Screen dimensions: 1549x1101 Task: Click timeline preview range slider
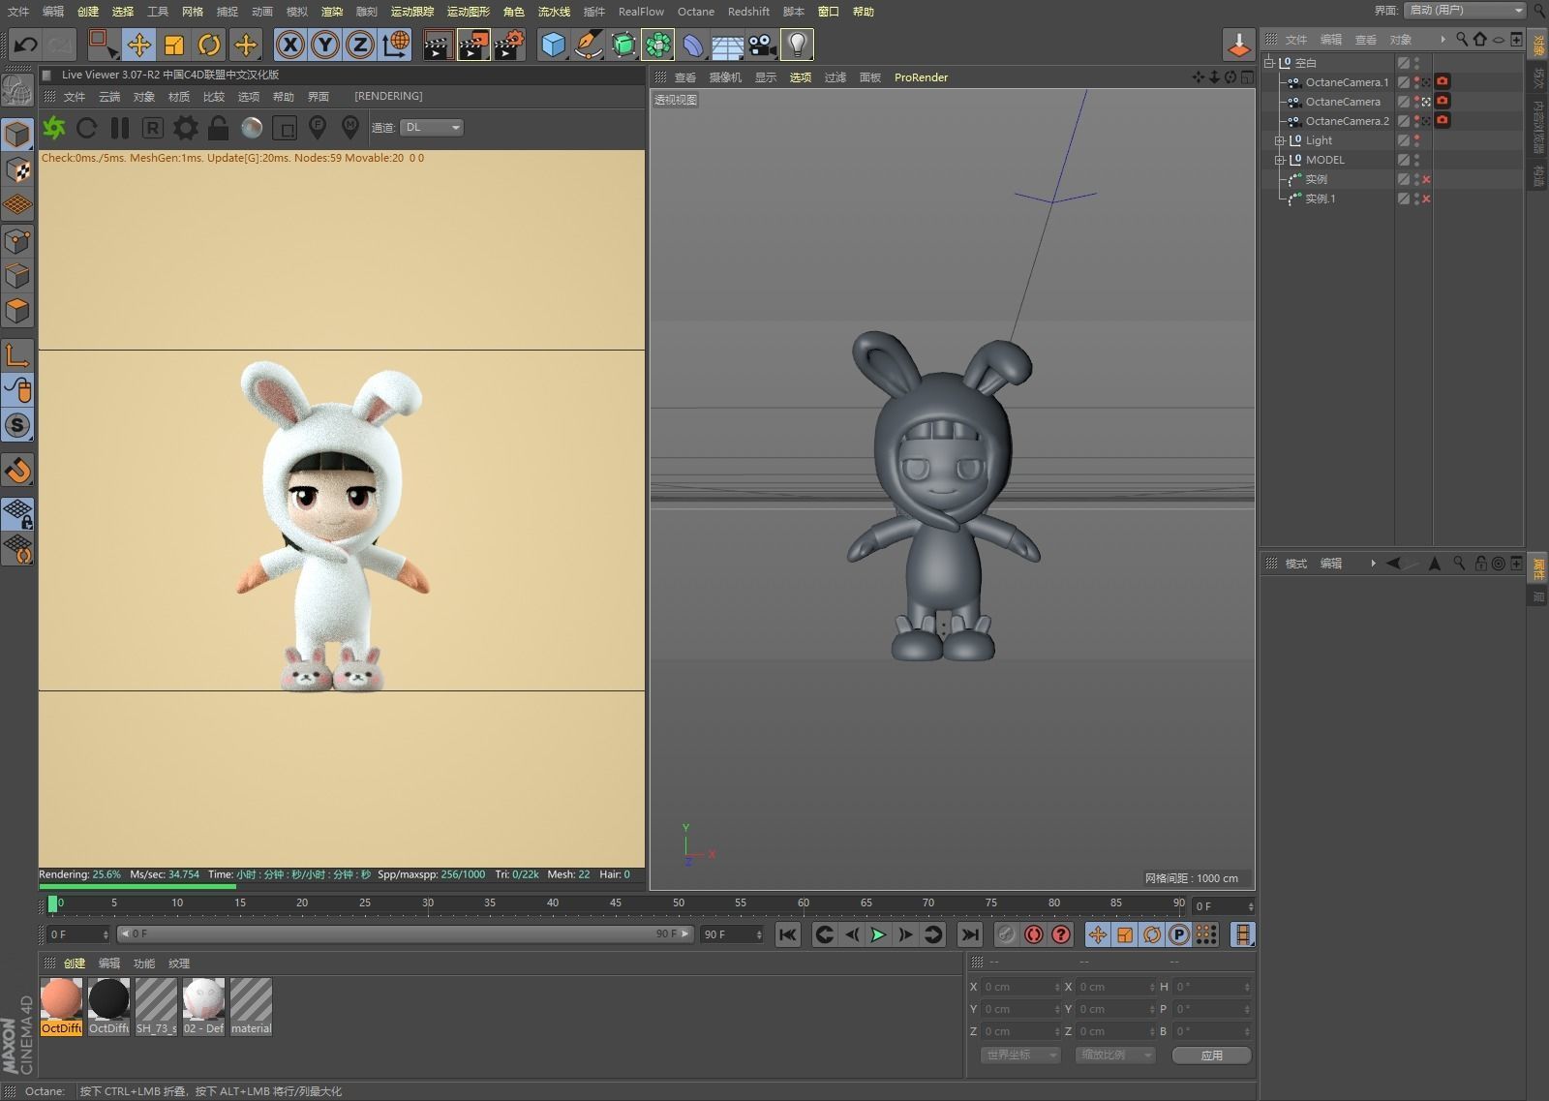pos(406,934)
